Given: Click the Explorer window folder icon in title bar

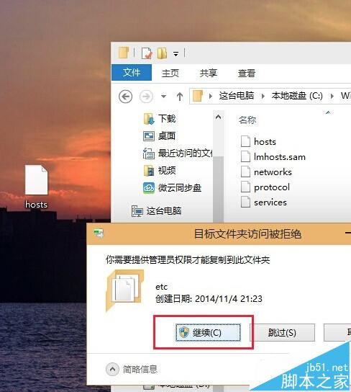Looking at the screenshot, I should coord(124,53).
